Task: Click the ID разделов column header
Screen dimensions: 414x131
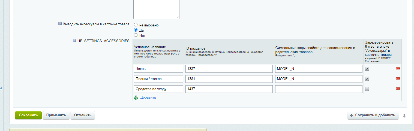Action: click(229, 51)
